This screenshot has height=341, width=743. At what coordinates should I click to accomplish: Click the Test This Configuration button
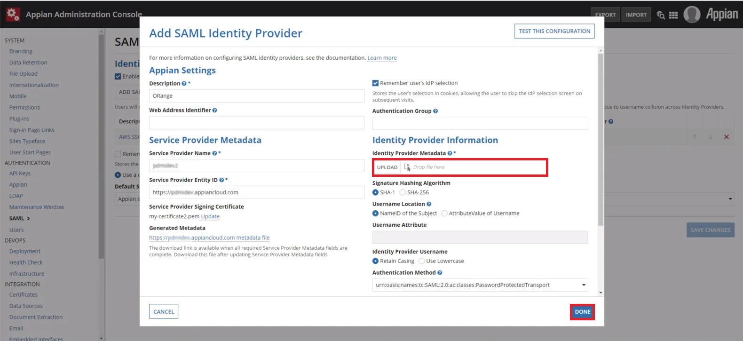pyautogui.click(x=554, y=31)
